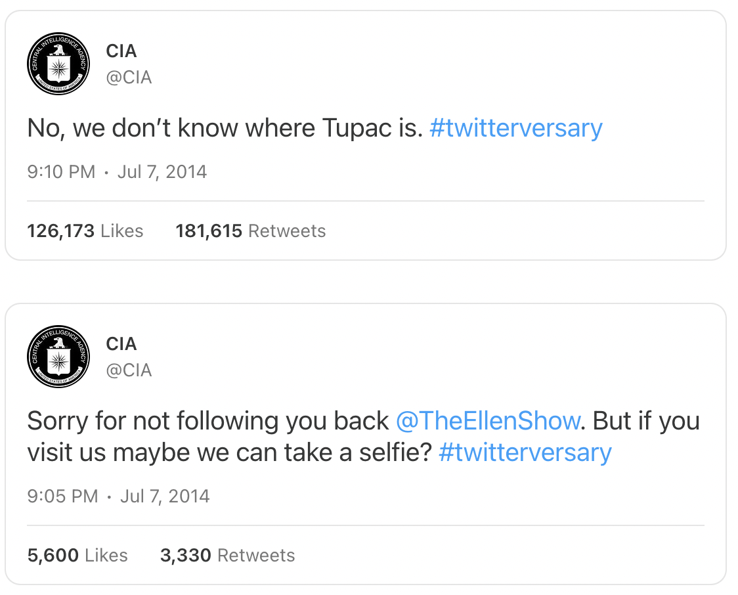Open the #twitterversary hashtag in the selfie tweet

pyautogui.click(x=525, y=452)
